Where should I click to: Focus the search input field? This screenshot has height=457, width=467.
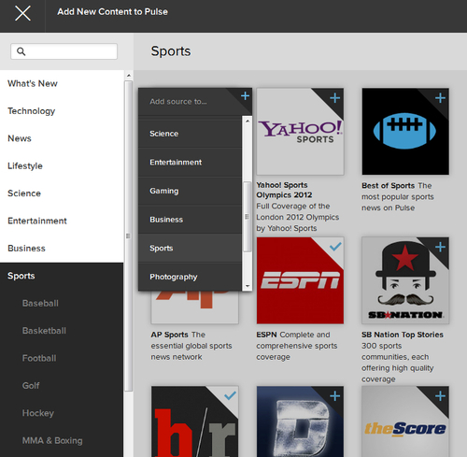[64, 51]
